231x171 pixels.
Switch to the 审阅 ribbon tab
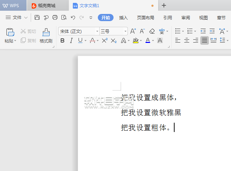tap(186, 18)
